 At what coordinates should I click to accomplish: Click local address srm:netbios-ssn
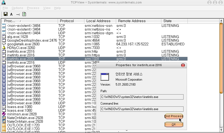(98, 26)
